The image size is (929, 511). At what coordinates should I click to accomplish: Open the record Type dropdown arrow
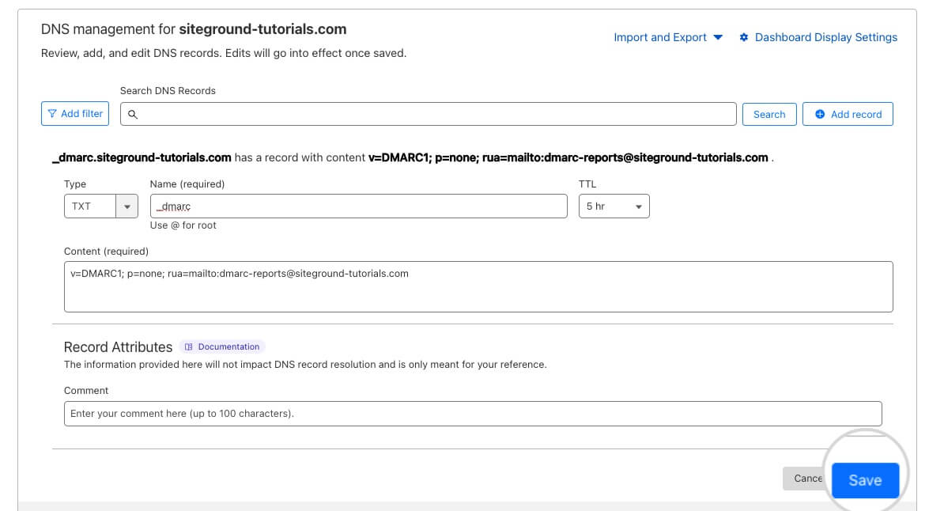coord(127,206)
